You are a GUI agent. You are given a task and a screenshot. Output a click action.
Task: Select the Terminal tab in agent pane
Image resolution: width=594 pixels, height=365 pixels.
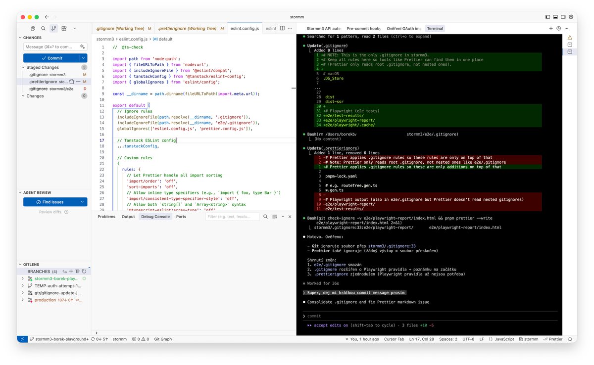[435, 29]
